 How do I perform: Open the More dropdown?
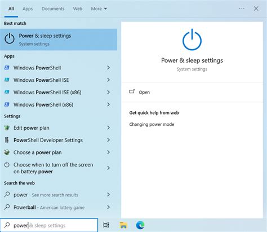tap(99, 8)
